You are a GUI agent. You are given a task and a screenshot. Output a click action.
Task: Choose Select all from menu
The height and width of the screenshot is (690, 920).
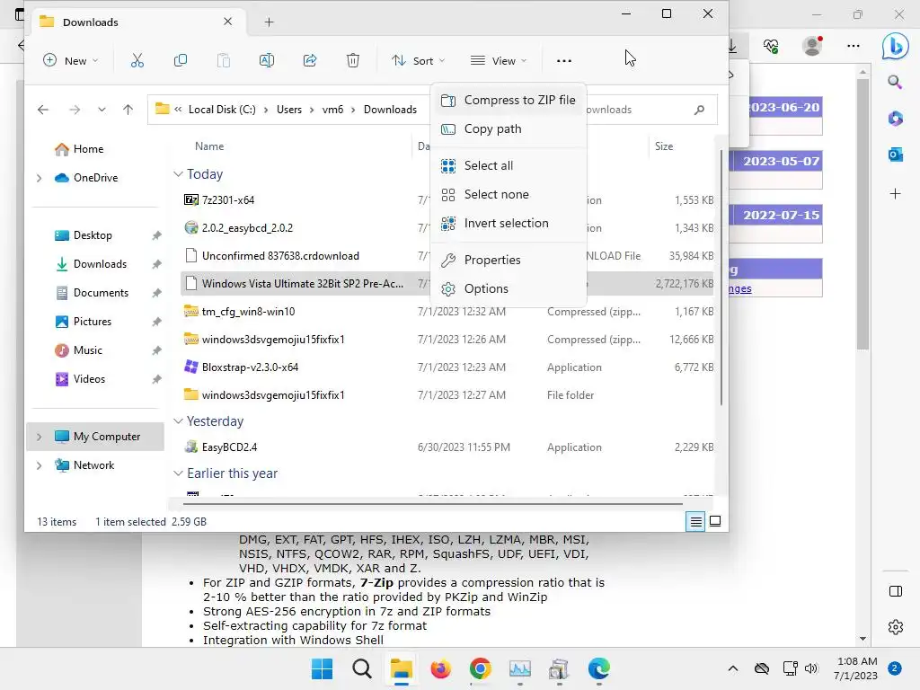(x=509, y=166)
